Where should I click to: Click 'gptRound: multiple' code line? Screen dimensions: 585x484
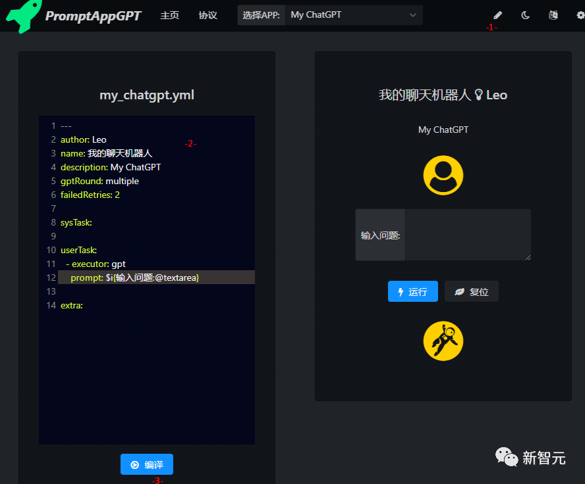(x=99, y=181)
